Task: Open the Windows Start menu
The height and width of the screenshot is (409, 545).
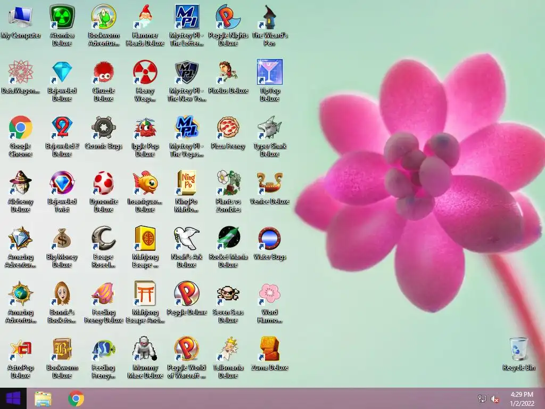Action: coord(13,398)
